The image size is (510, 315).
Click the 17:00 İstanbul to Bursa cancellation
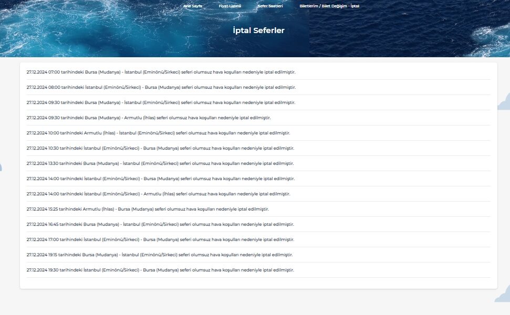pos(161,239)
